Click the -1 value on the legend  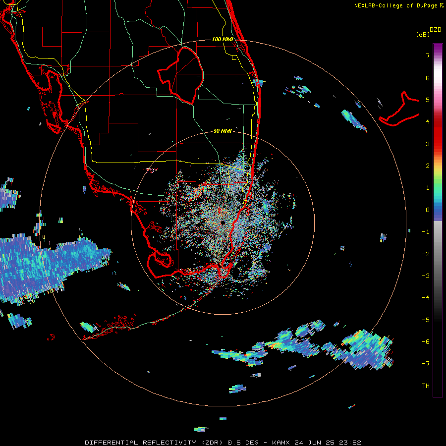[x=426, y=232]
